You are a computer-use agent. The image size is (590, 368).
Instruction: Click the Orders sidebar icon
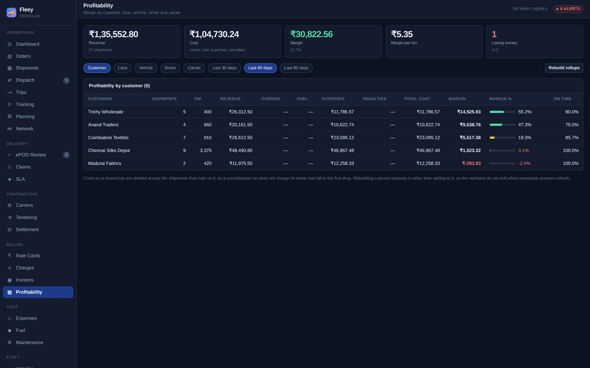click(x=10, y=56)
